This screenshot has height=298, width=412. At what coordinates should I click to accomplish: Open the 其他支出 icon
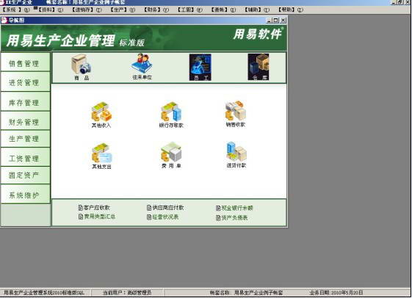pos(101,156)
